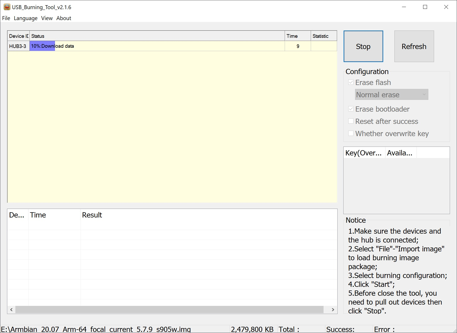Open the About menu
Image resolution: width=457 pixels, height=333 pixels.
64,18
